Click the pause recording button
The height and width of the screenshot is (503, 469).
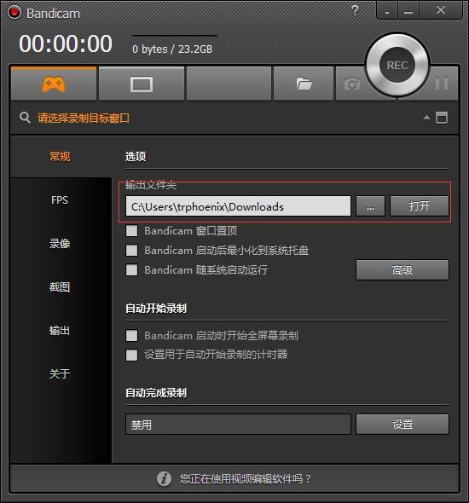(442, 84)
